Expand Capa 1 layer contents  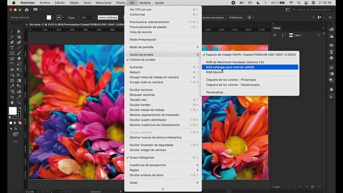click(285, 35)
